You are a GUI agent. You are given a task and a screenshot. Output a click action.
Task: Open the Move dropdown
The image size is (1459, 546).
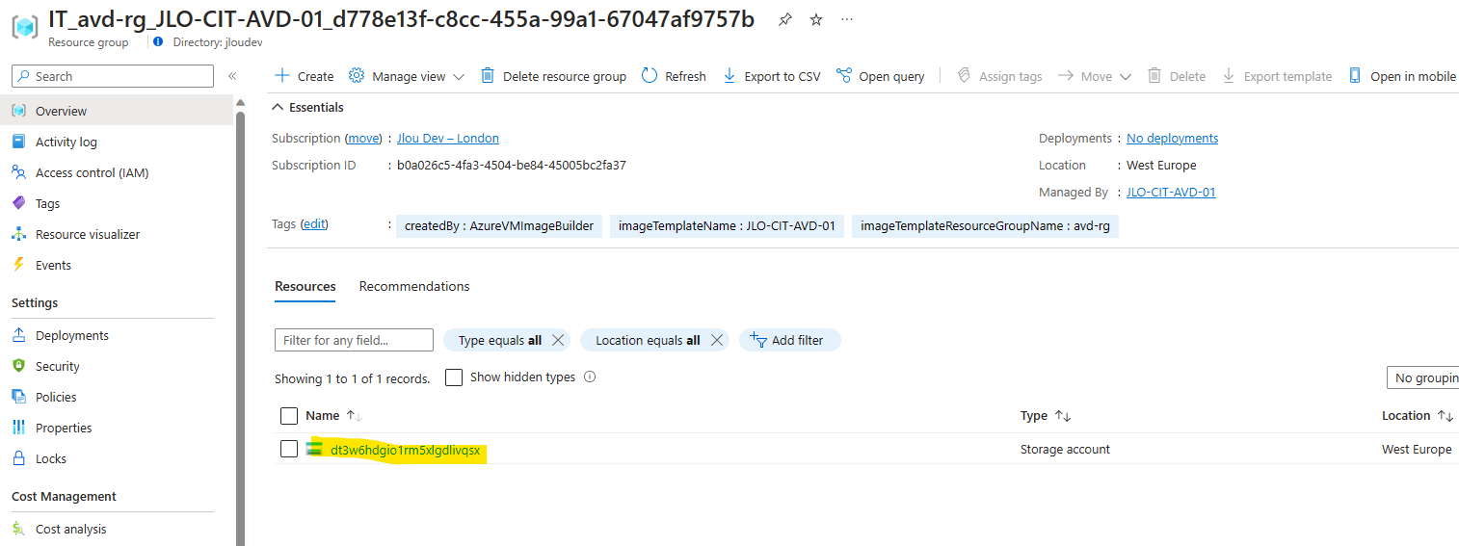point(1125,76)
